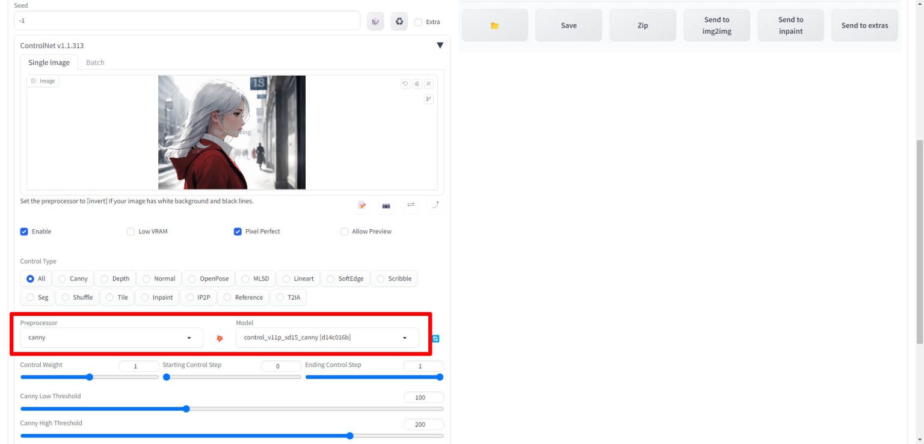Click the blue refresh models icon
Viewport: 924px width, 444px height.
[436, 339]
